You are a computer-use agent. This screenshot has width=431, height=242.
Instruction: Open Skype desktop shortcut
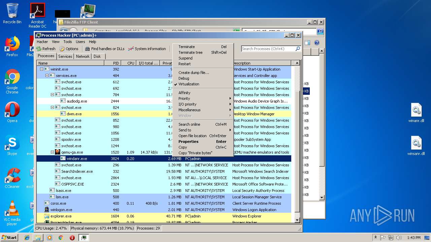12,145
